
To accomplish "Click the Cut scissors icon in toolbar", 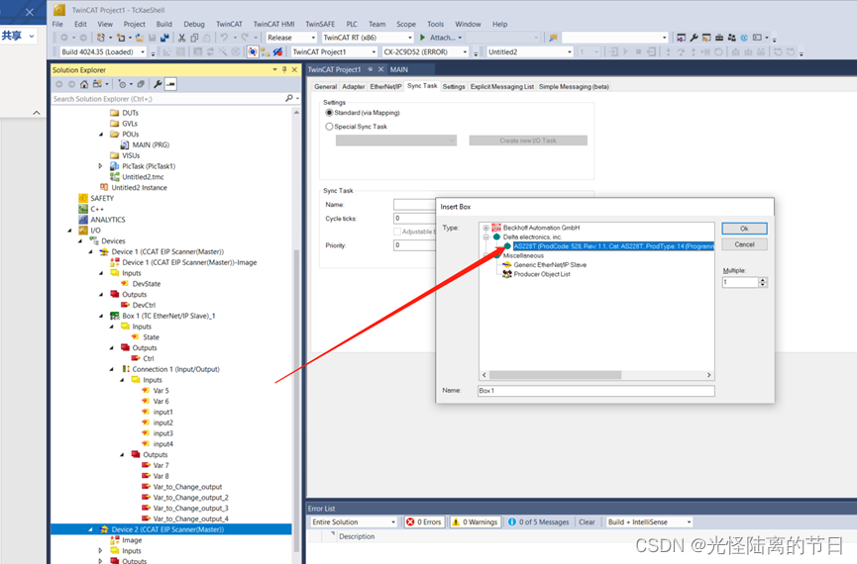I will point(182,38).
